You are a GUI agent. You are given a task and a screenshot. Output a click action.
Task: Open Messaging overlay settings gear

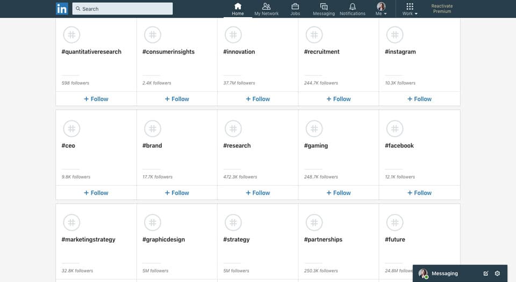pyautogui.click(x=497, y=273)
